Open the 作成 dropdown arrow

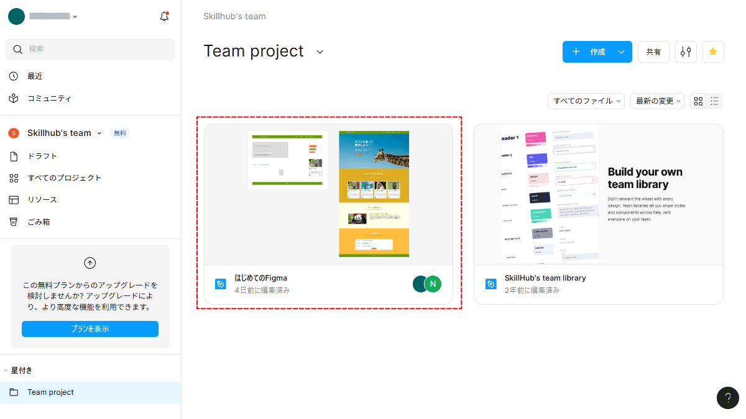621,52
